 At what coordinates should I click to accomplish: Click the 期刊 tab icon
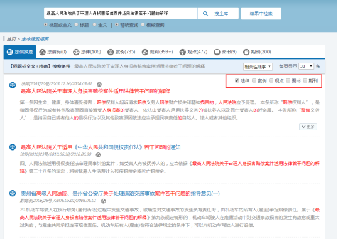coord(246,52)
